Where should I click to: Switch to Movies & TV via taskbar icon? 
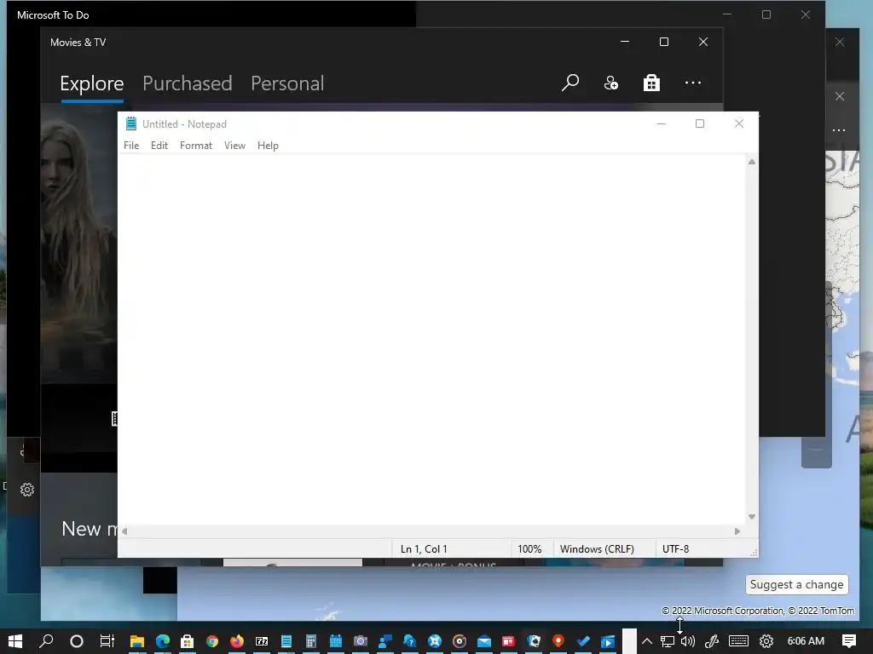point(608,641)
